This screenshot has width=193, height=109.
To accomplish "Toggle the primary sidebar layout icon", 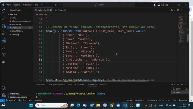I will click(155, 5).
